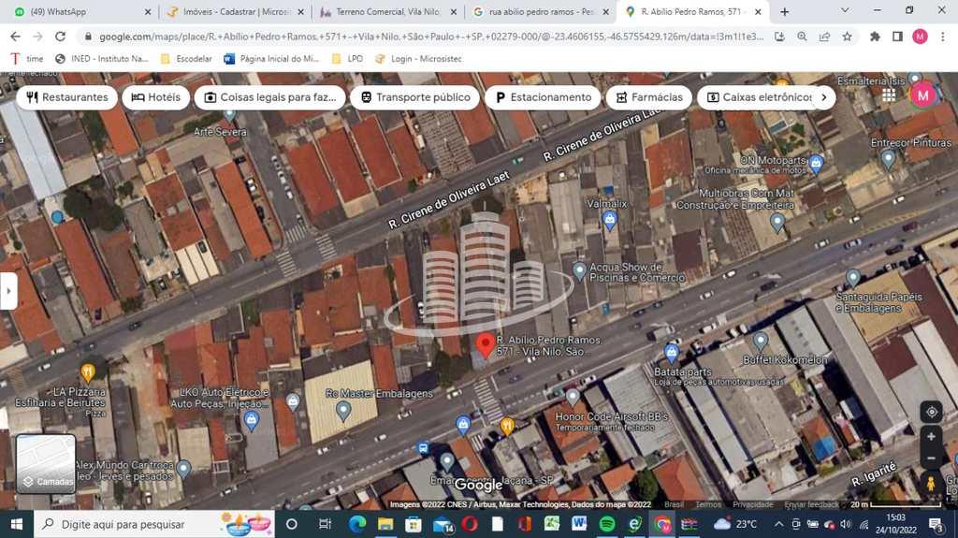Image resolution: width=958 pixels, height=538 pixels.
Task: Click the Restaurantes filter chip
Action: point(67,97)
